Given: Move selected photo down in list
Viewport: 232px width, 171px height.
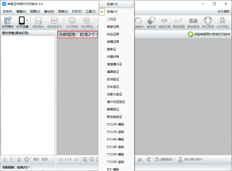Looking at the screenshot, I should coord(11,159).
